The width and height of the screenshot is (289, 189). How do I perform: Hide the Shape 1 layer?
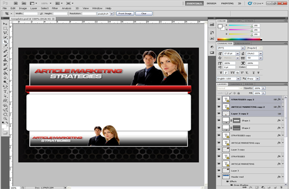pyautogui.click(x=219, y=121)
